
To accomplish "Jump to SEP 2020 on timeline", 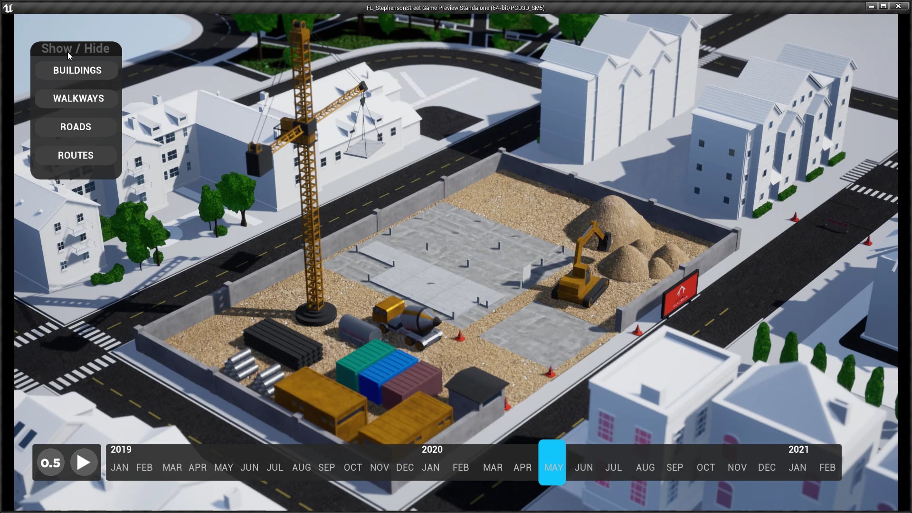I will (675, 467).
